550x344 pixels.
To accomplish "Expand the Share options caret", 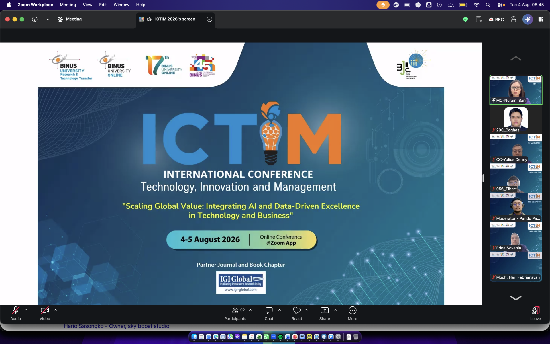I will [x=335, y=310].
